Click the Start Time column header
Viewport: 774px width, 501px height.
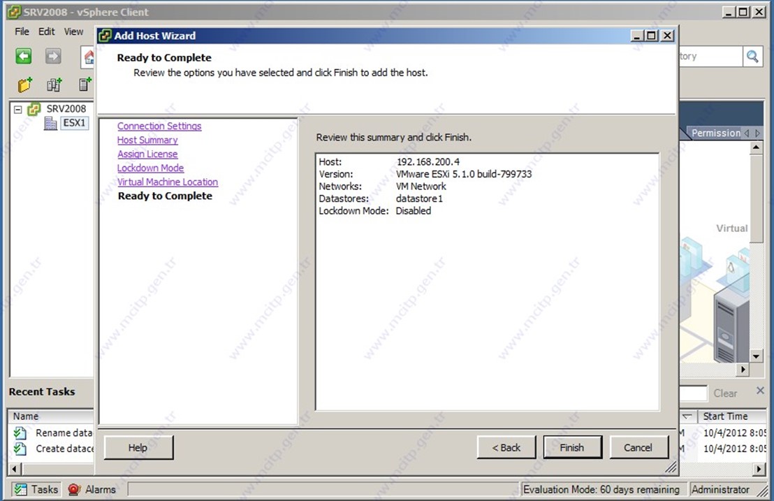(x=732, y=416)
